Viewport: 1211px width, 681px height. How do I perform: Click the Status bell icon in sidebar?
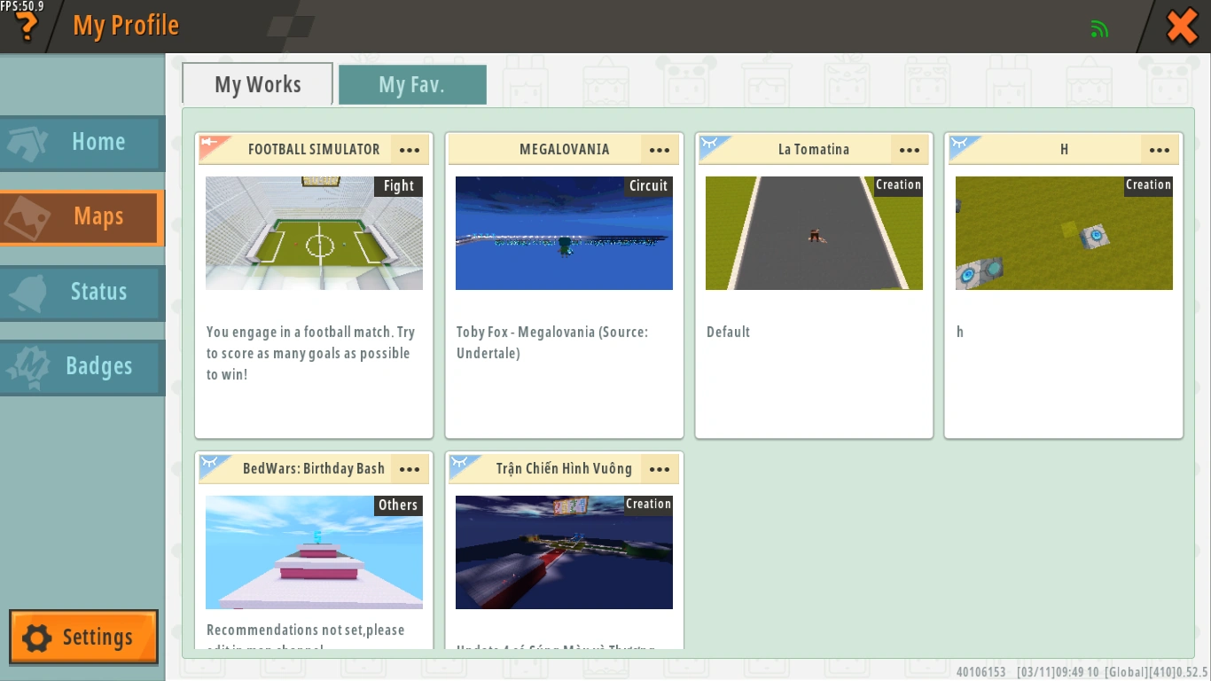click(x=27, y=293)
